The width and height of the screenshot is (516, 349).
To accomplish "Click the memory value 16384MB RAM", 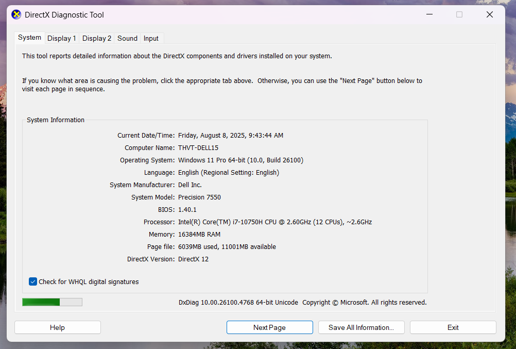I will point(199,234).
